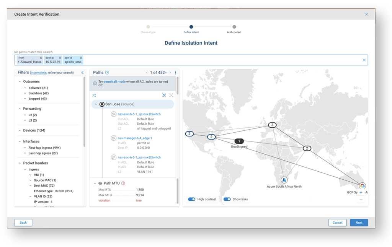Image resolution: width=392 pixels, height=247 pixels.
Task: Select the Azure South Africa North node icon
Action: click(284, 179)
